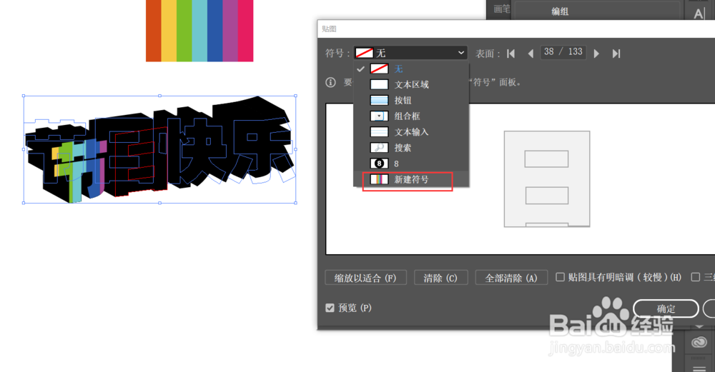Image resolution: width=715 pixels, height=372 pixels.
Task: Toggle the 预览 (P) checkbox
Action: [x=330, y=308]
